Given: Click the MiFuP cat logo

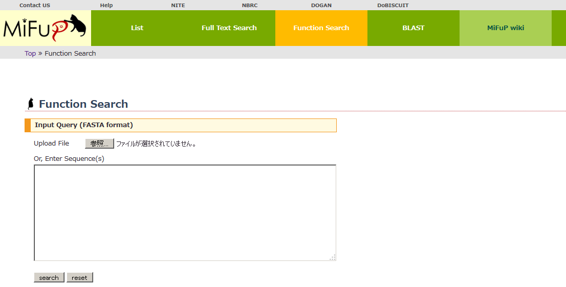Looking at the screenshot, I should click(x=45, y=28).
